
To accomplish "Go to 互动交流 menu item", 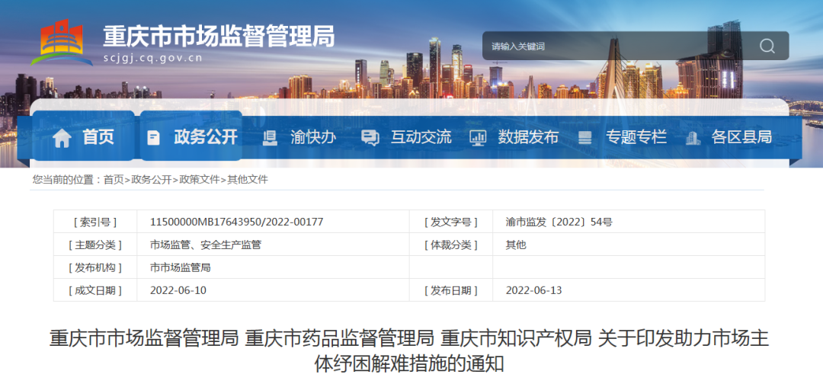I will 421,137.
